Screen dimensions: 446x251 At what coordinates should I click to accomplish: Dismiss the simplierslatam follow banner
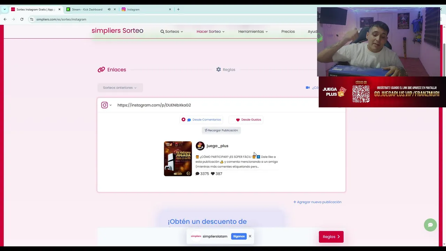(250, 236)
